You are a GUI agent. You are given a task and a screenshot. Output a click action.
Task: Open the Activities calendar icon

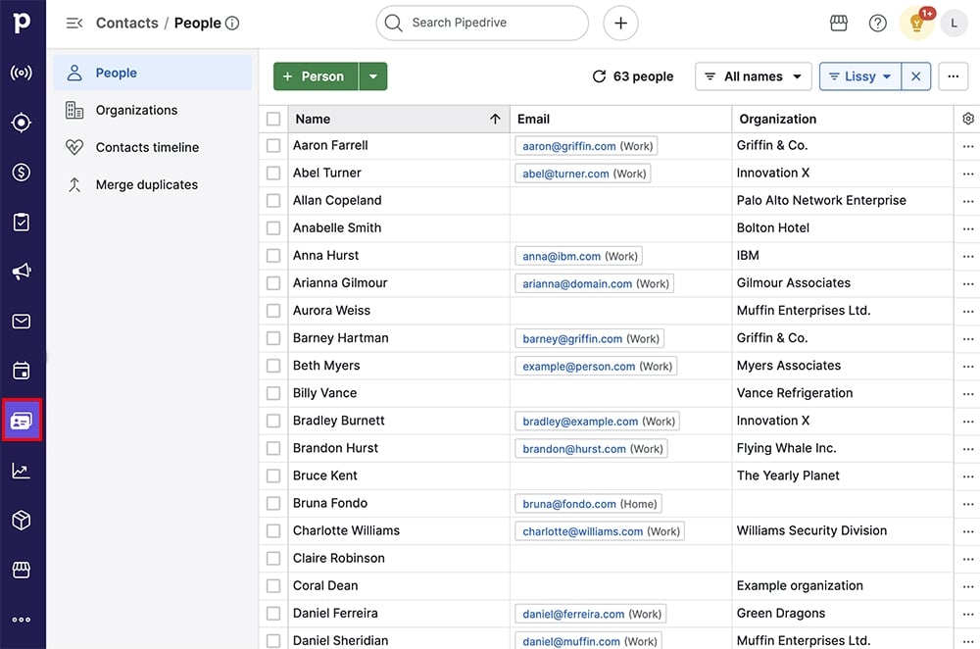click(22, 370)
